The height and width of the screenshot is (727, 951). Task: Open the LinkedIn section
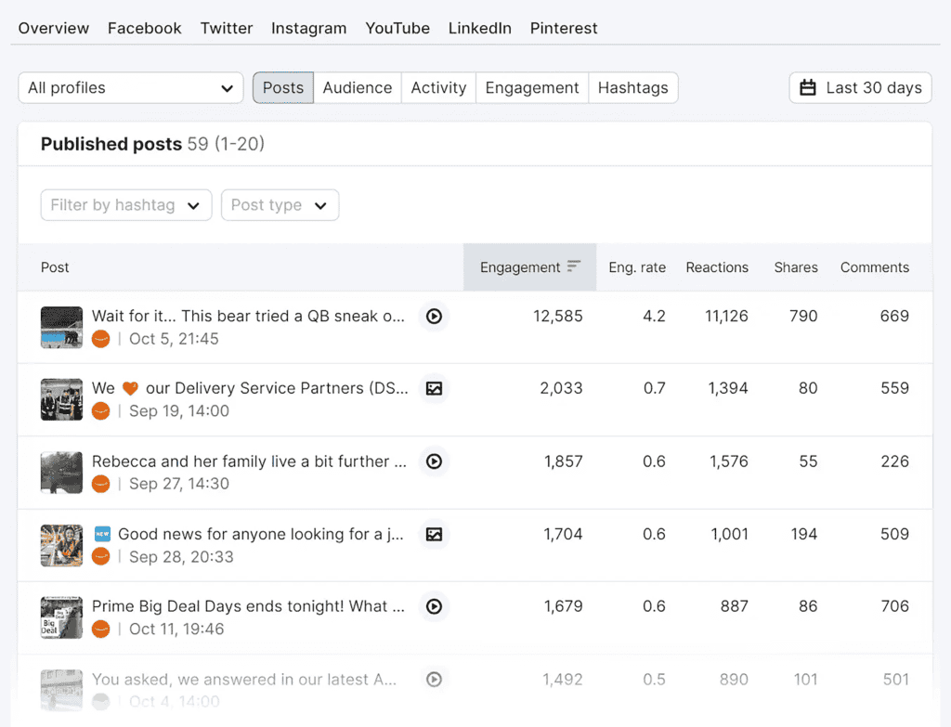479,28
